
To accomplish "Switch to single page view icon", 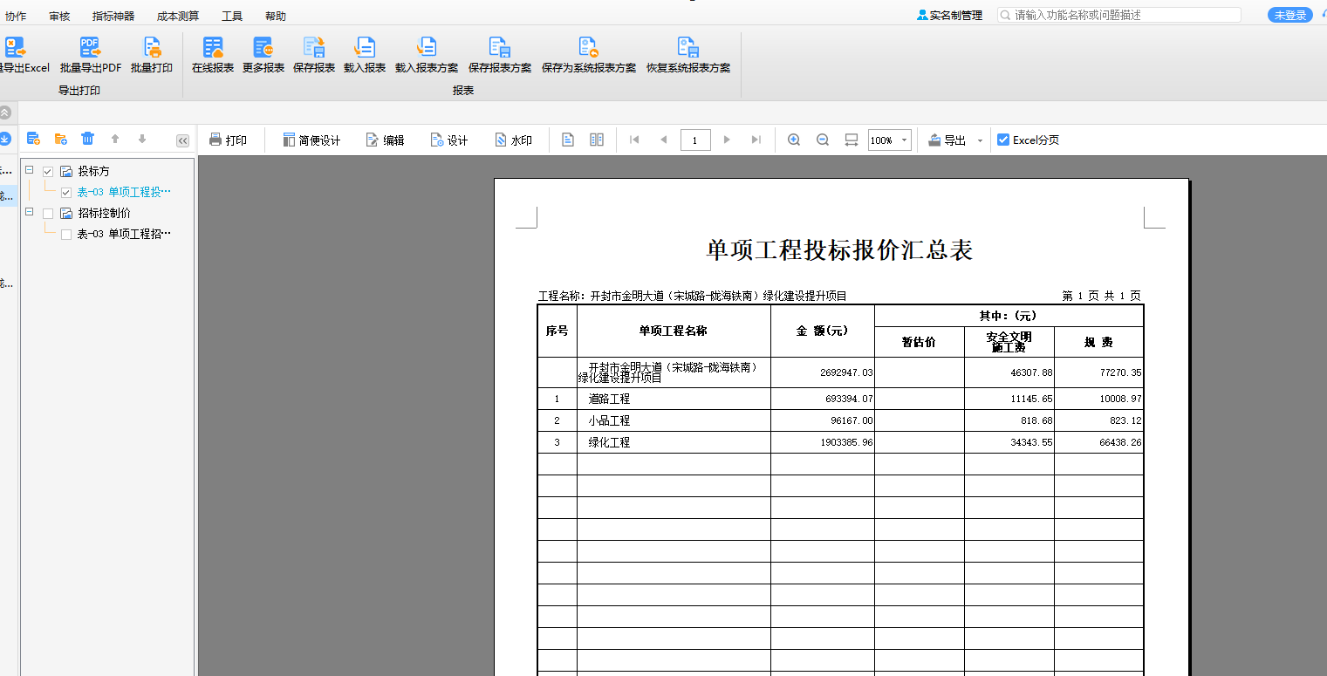I will point(568,140).
